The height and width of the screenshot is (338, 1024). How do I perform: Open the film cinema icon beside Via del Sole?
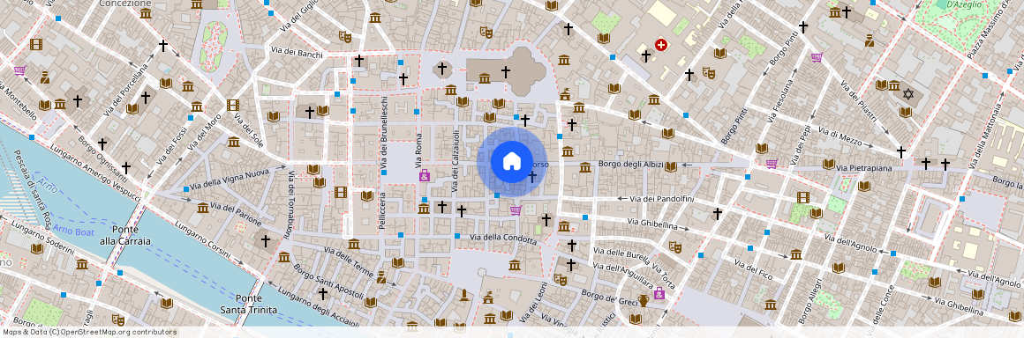point(232,105)
